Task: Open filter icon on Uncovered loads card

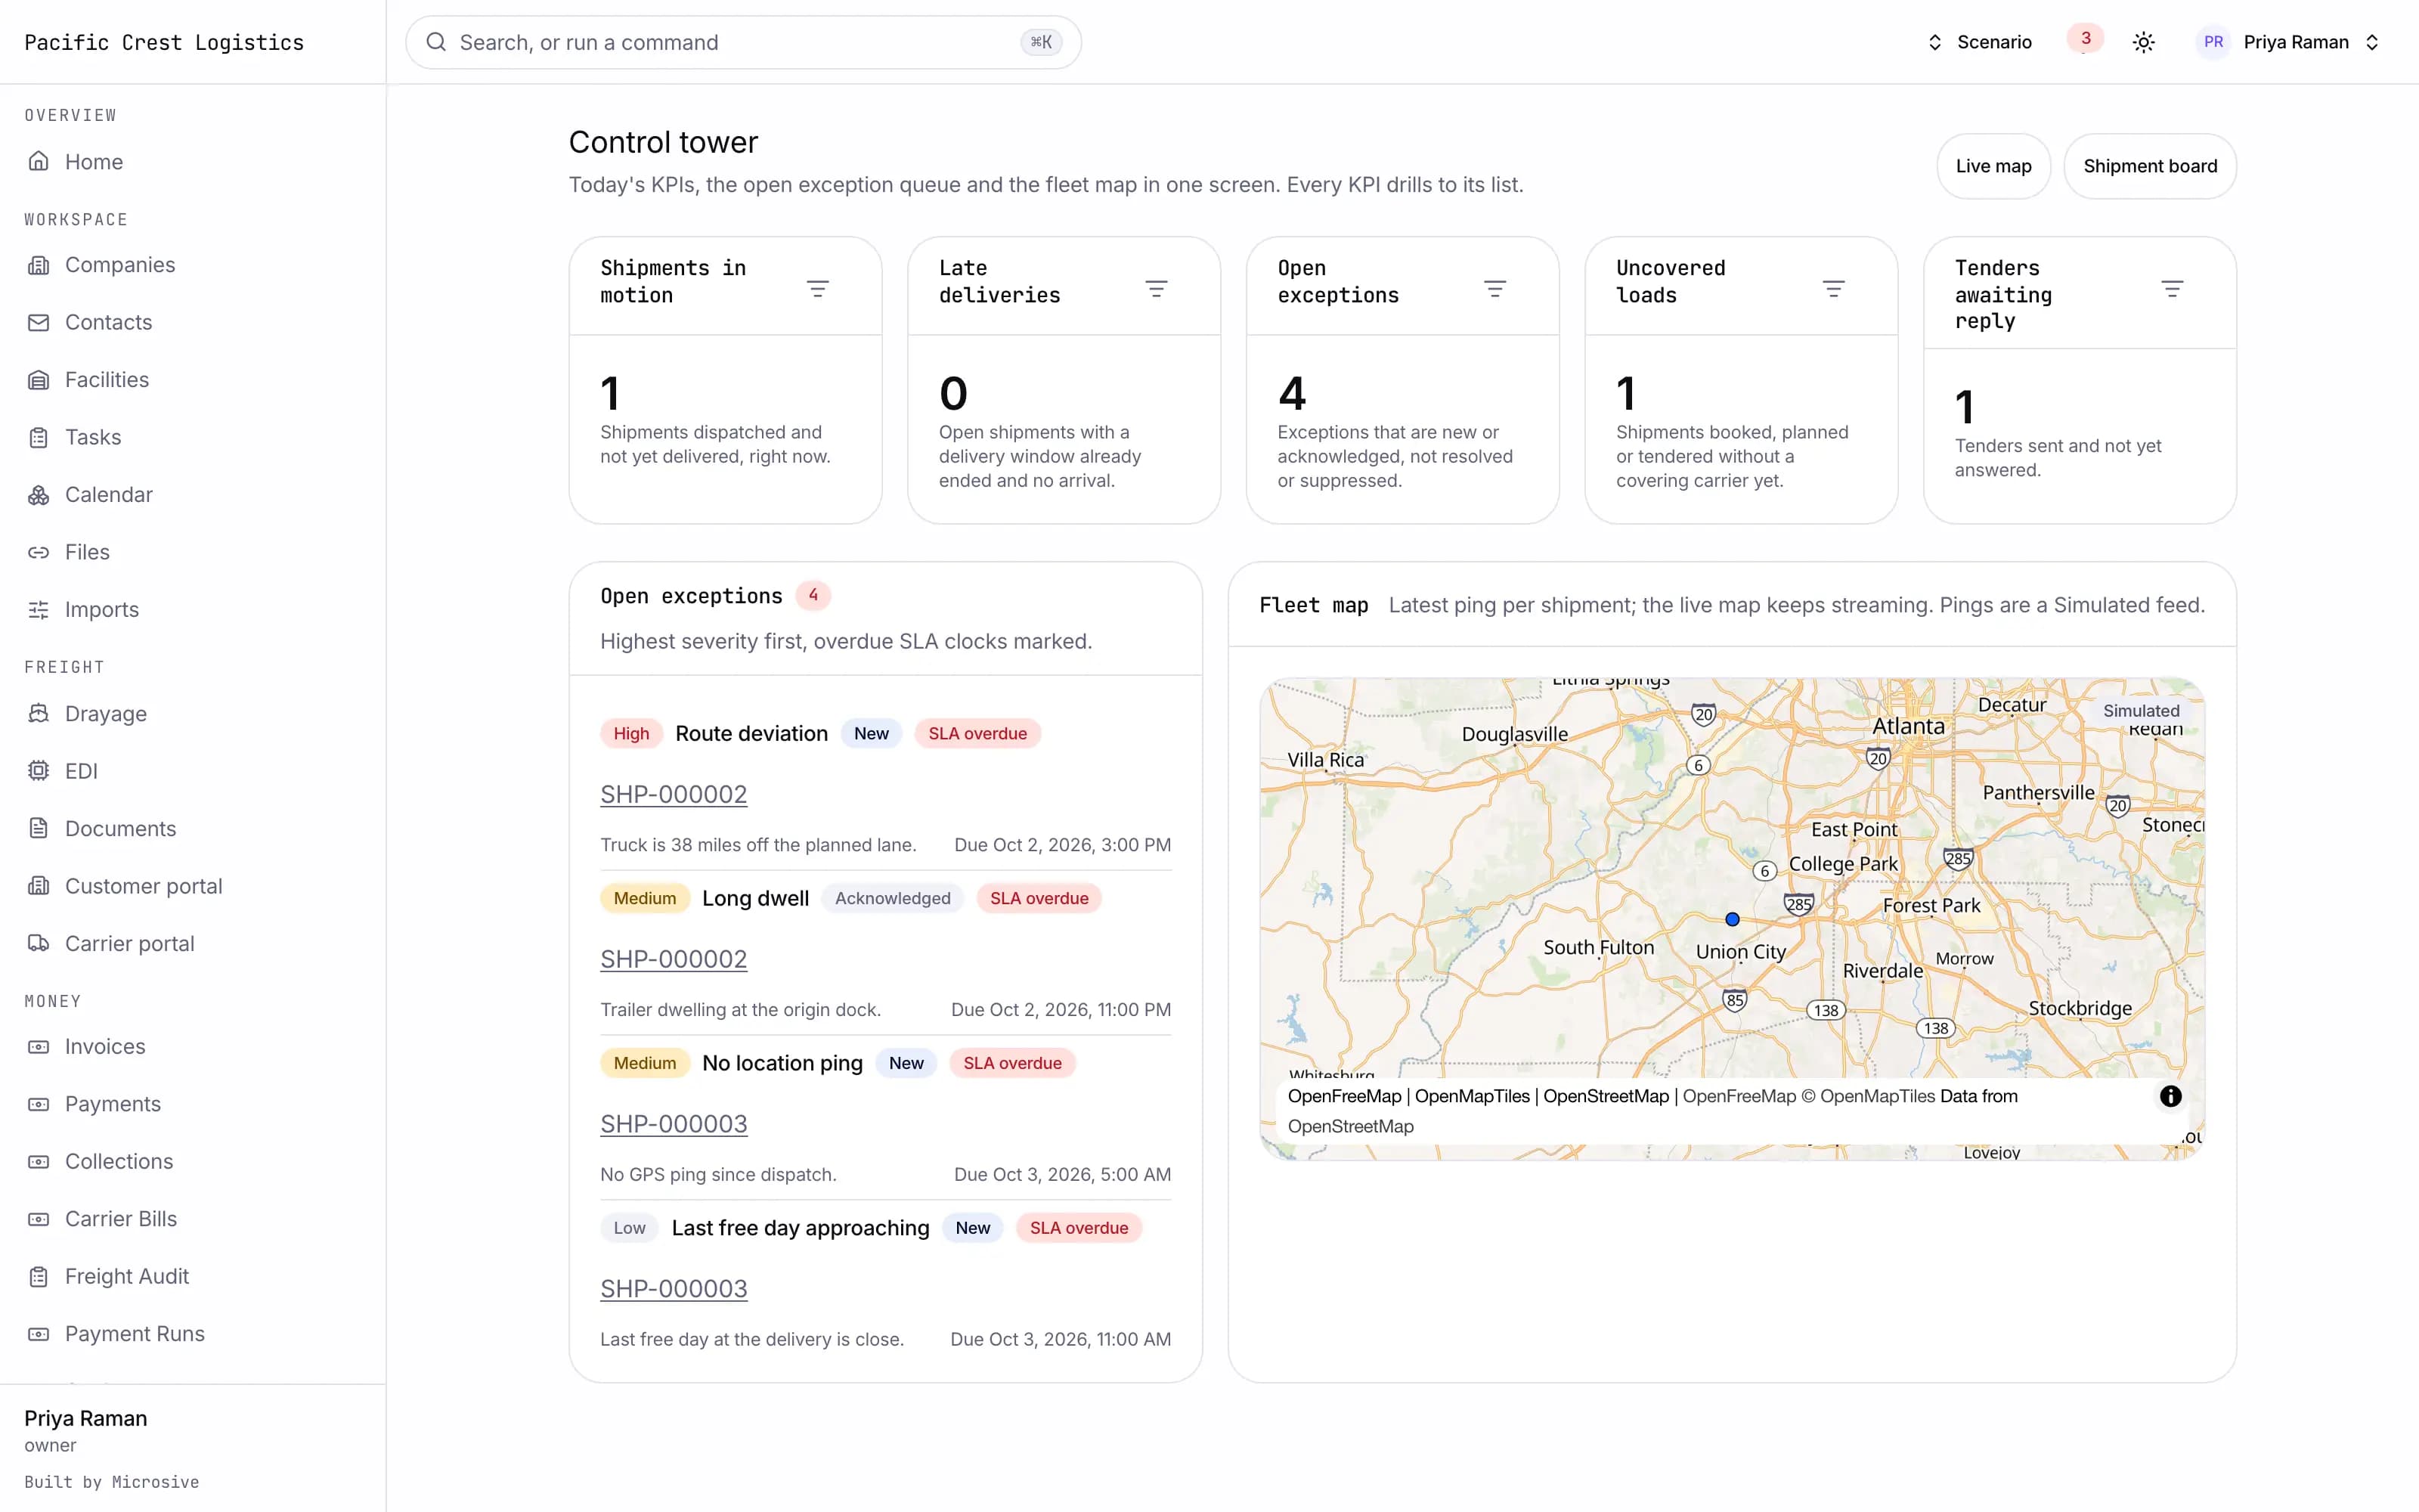Action: click(x=1833, y=289)
